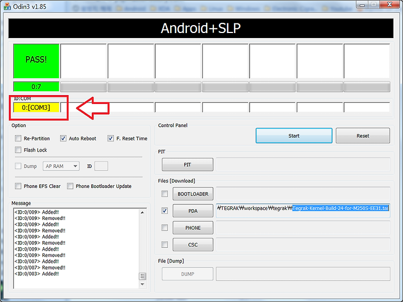Toggle the F. Reset Time checkbox
The height and width of the screenshot is (302, 403).
click(110, 139)
